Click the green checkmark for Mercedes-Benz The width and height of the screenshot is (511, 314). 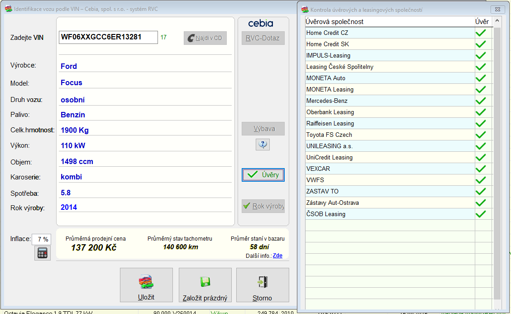[481, 101]
